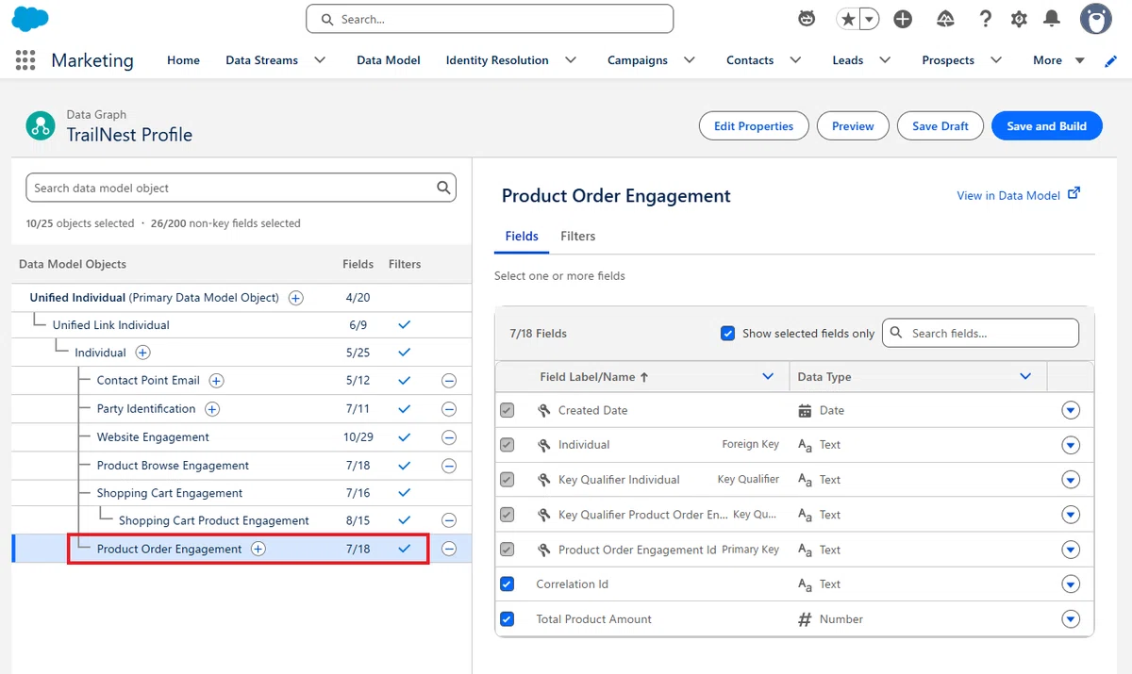Switch to the Filters tab

577,237
